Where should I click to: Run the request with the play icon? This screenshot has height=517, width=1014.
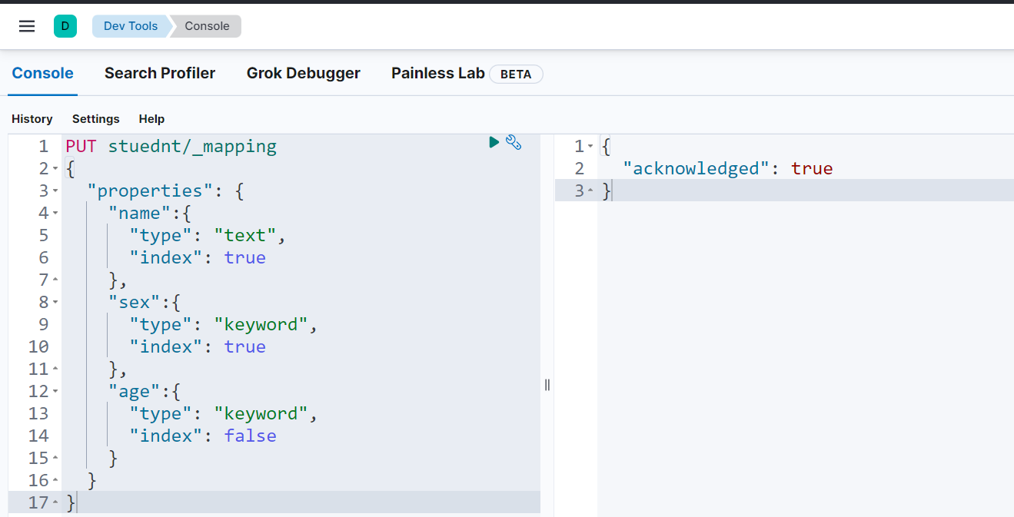point(494,142)
